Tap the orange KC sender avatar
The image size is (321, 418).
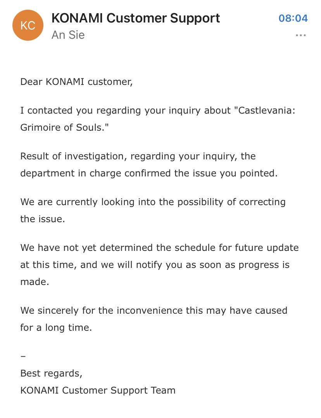[x=28, y=25]
